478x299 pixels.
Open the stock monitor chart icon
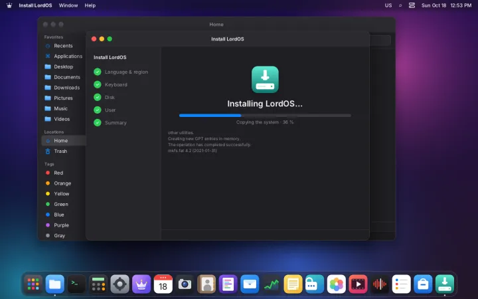(272, 284)
